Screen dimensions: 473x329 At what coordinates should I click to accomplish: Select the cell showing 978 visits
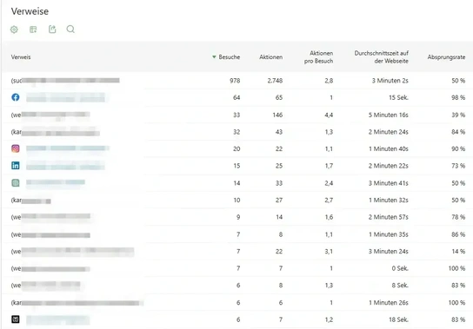pyautogui.click(x=235, y=81)
